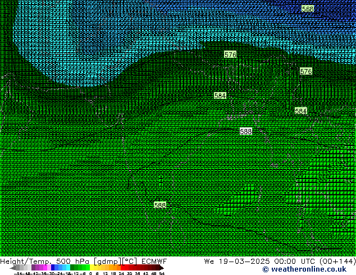Open the weatheronline.co.uk copyright link

(x=304, y=269)
